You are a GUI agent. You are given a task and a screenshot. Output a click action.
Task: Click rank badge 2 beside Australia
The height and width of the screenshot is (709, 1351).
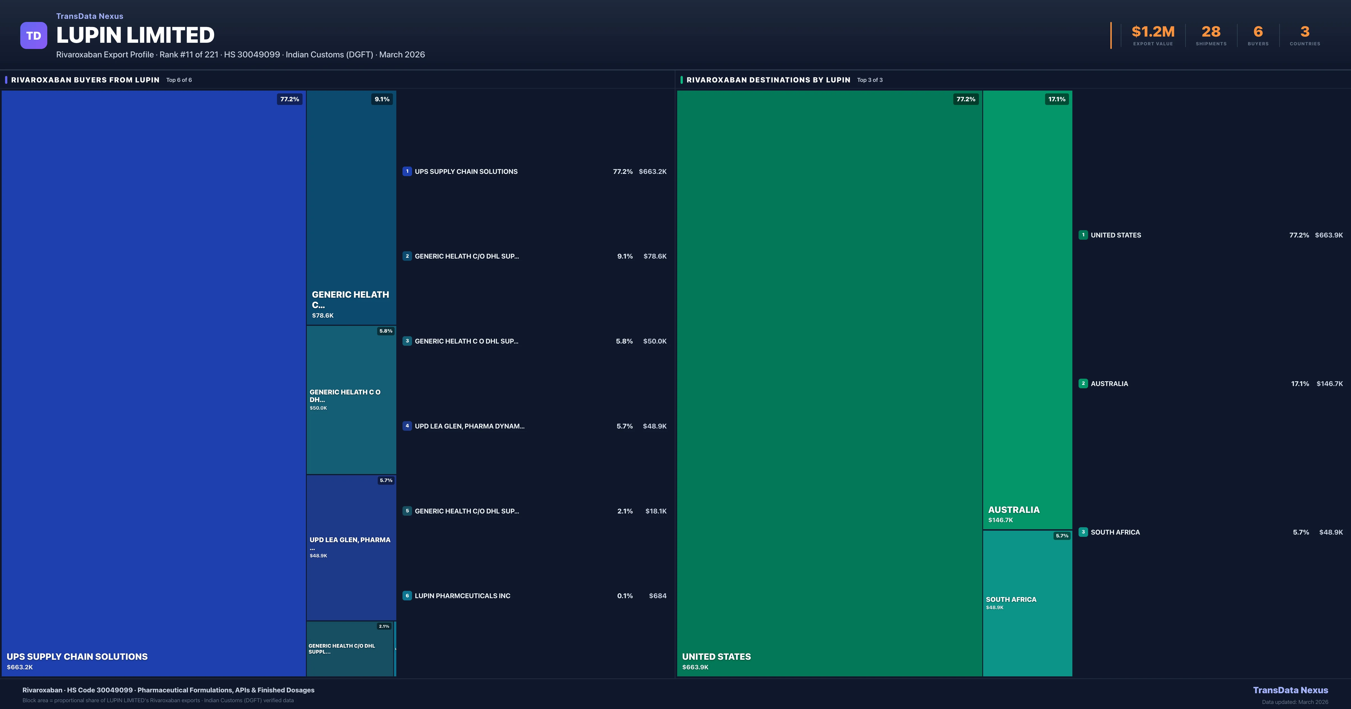coord(1083,383)
